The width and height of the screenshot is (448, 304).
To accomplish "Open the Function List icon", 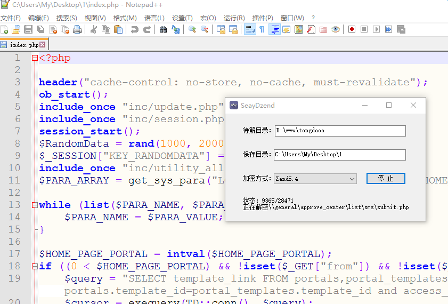I will [x=311, y=29].
